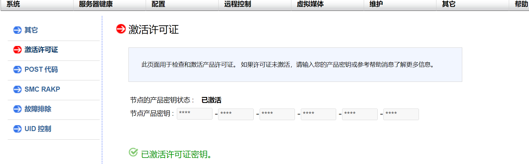This screenshot has width=529, height=164.
Task: Select the 故障排除 sidebar link
Action: click(38, 109)
